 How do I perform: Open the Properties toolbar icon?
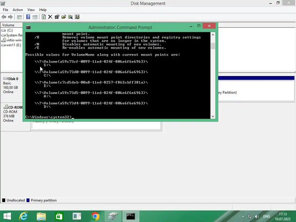point(57,17)
